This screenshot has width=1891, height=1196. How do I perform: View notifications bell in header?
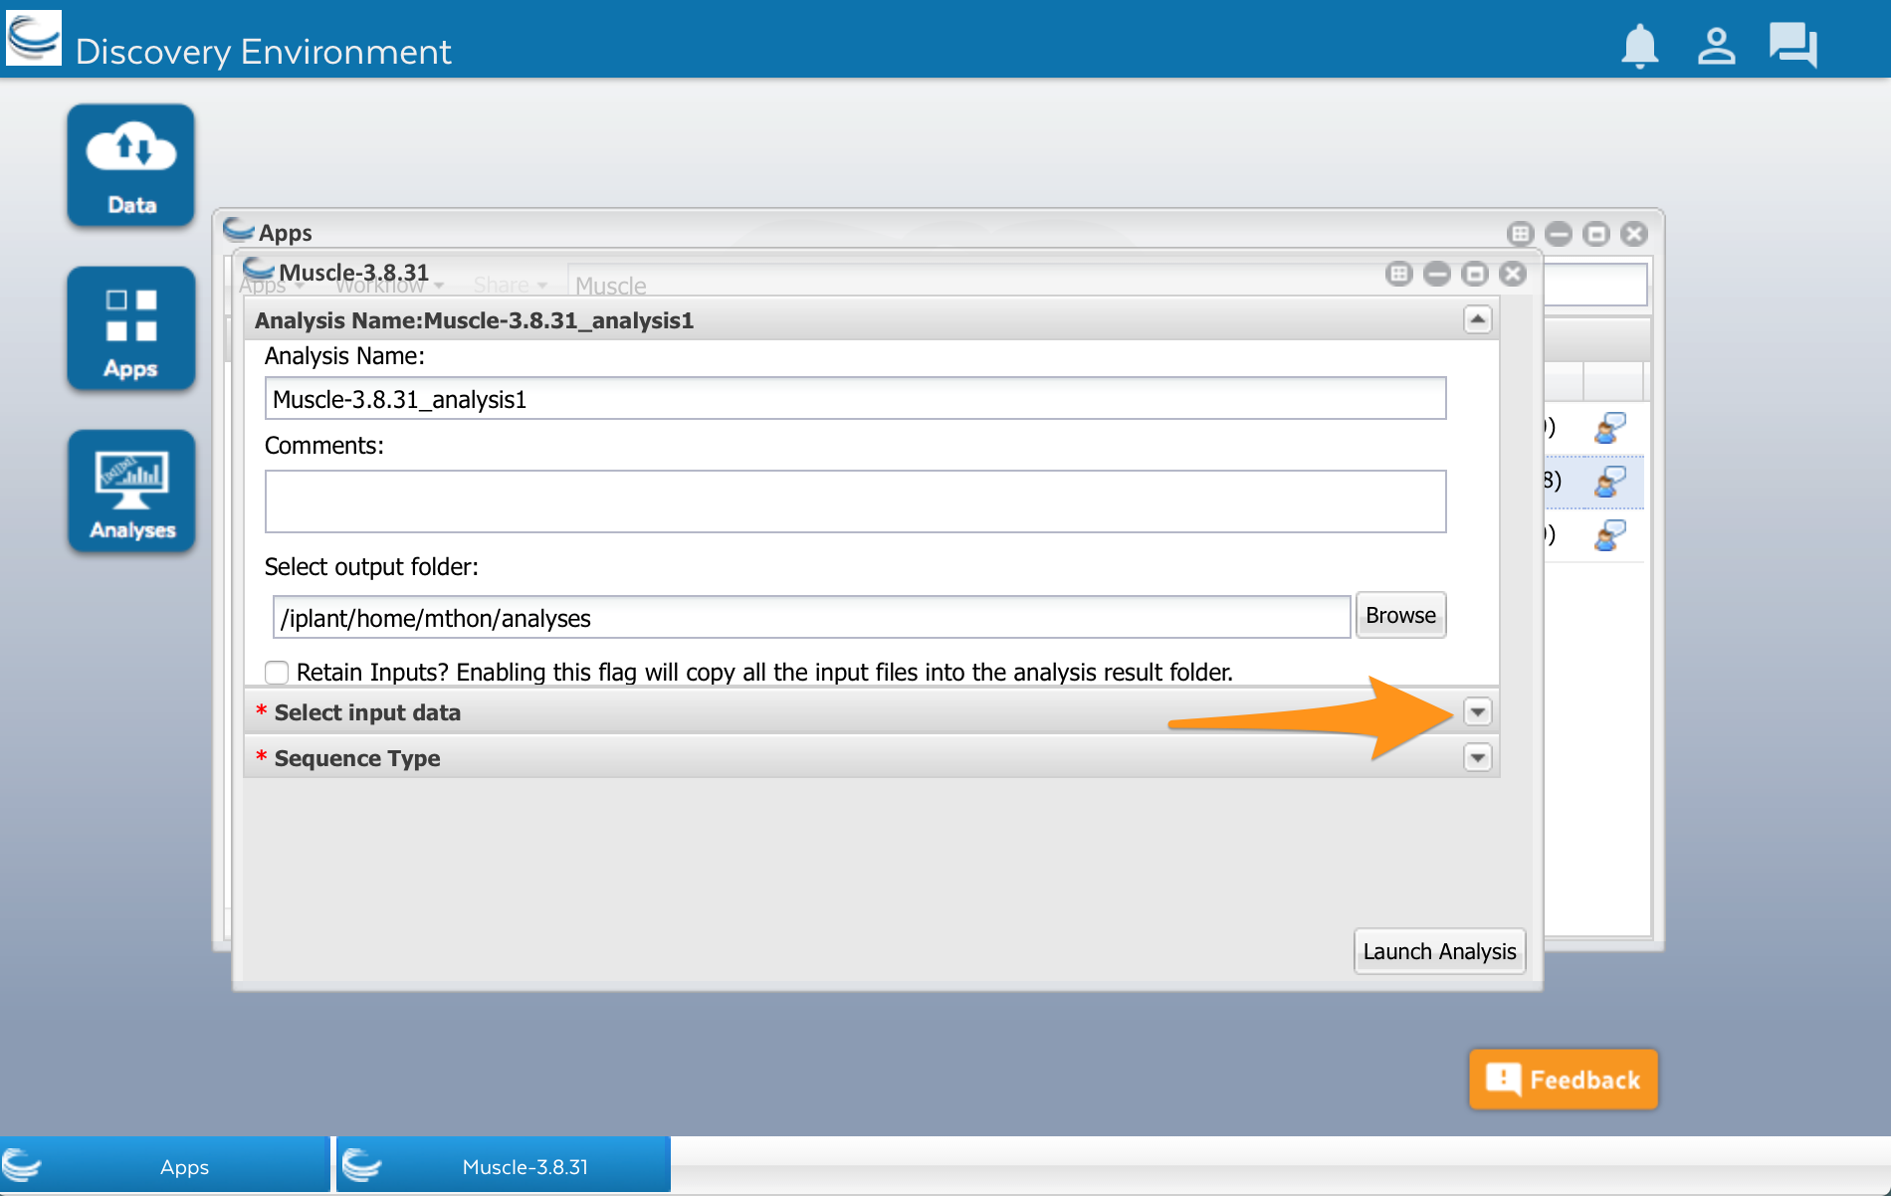(1639, 46)
